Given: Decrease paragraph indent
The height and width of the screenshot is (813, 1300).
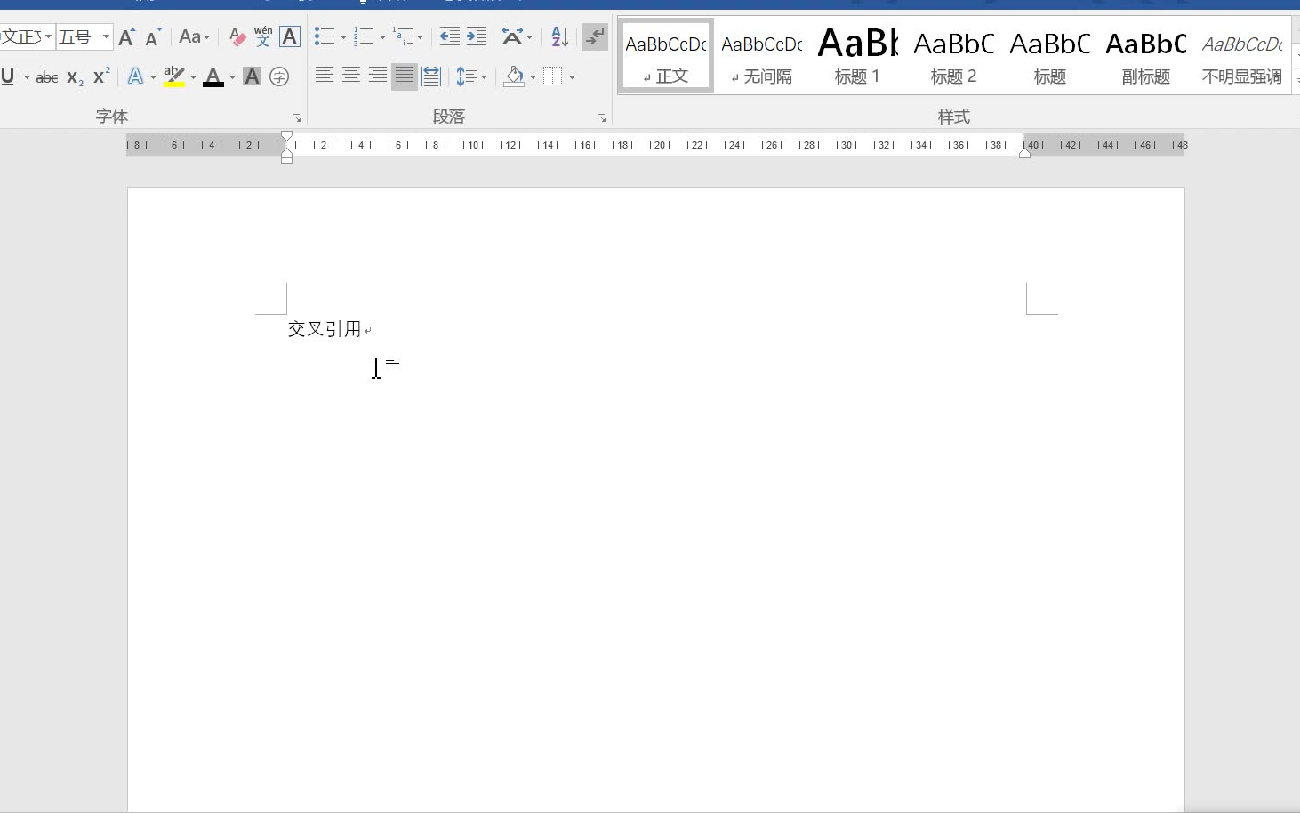Looking at the screenshot, I should (450, 36).
